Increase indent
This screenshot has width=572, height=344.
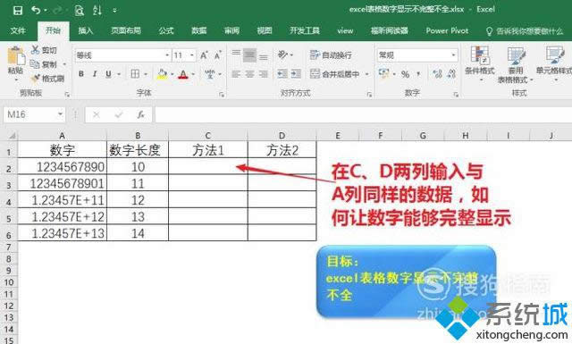296,74
